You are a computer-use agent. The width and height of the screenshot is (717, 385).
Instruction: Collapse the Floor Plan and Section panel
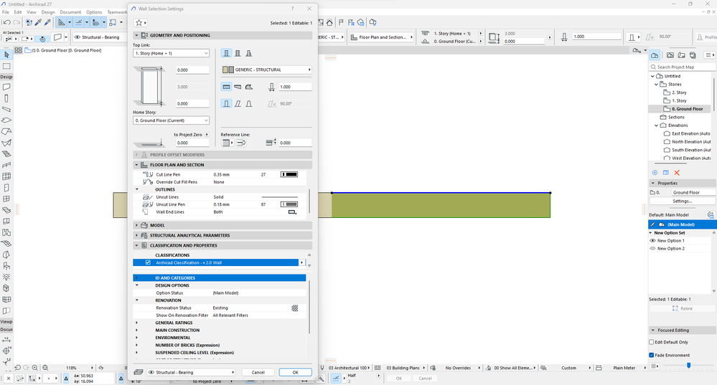(136, 165)
